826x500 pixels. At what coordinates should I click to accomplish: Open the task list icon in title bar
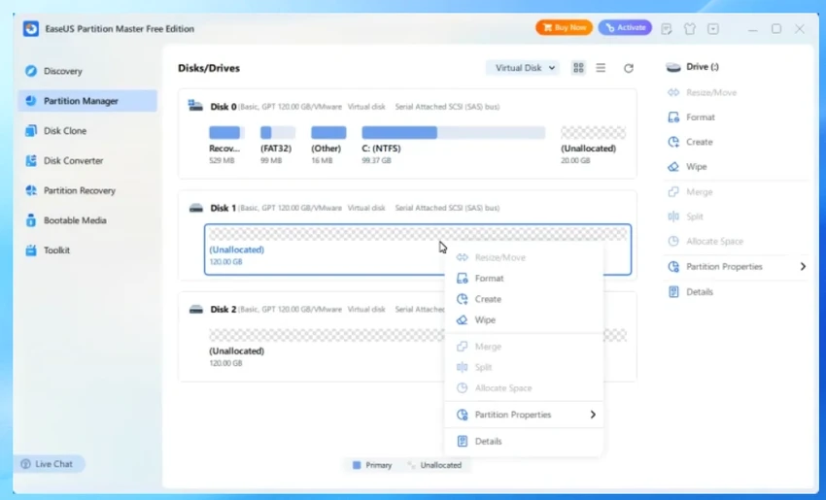pyautogui.click(x=667, y=29)
